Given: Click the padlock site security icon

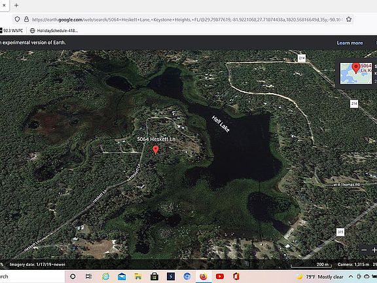Looking at the screenshot, I should click(26, 19).
